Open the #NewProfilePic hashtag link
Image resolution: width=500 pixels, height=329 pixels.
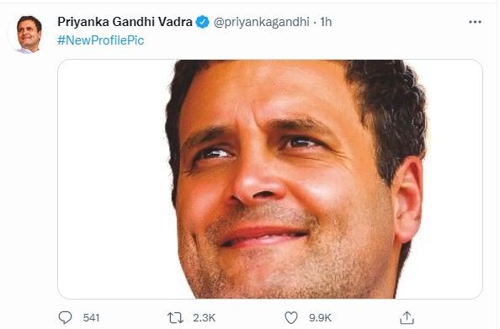point(100,40)
